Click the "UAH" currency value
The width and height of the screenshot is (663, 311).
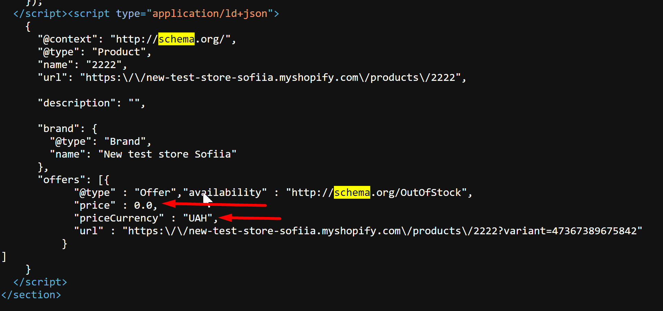(198, 218)
